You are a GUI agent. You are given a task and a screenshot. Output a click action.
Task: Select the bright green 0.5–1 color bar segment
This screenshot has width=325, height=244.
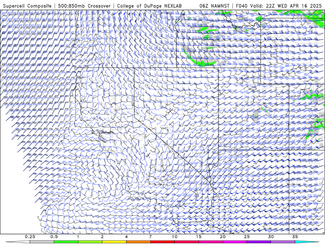pyautogui.click(x=66, y=242)
